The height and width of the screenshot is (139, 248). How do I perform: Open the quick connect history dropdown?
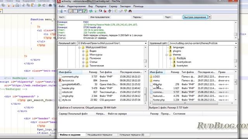click(210, 17)
